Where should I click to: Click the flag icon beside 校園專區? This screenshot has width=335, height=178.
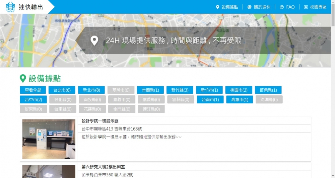pyautogui.click(x=306, y=7)
